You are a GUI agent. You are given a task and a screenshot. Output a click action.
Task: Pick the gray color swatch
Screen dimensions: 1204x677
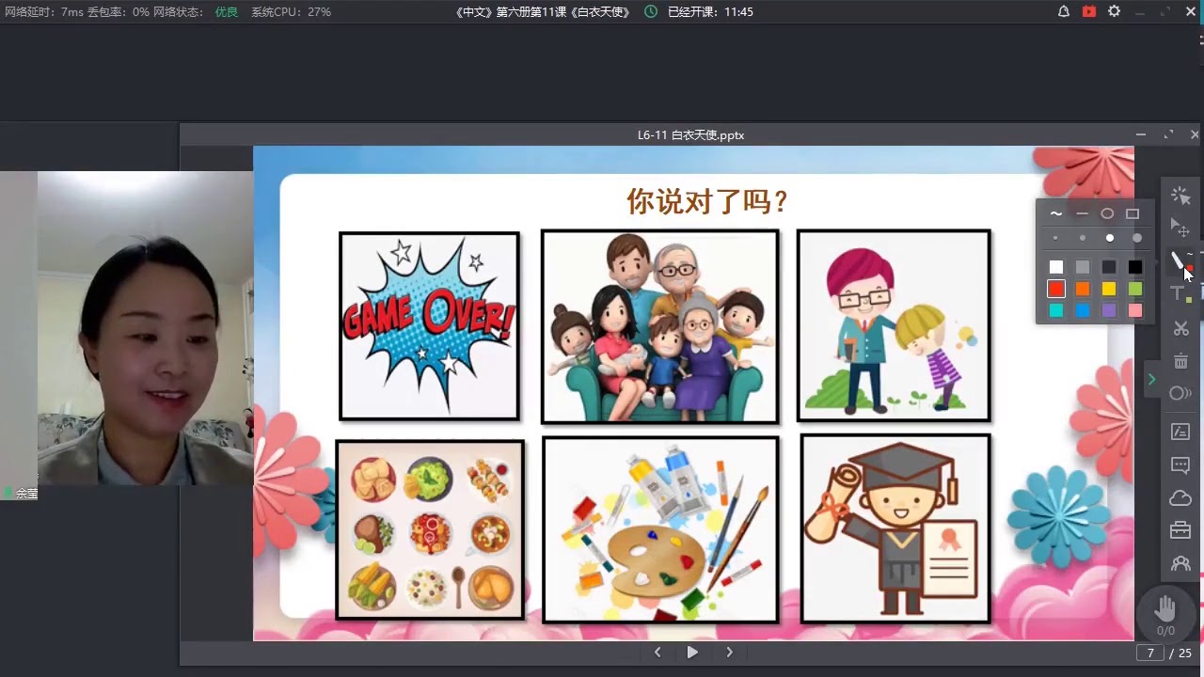click(x=1083, y=267)
